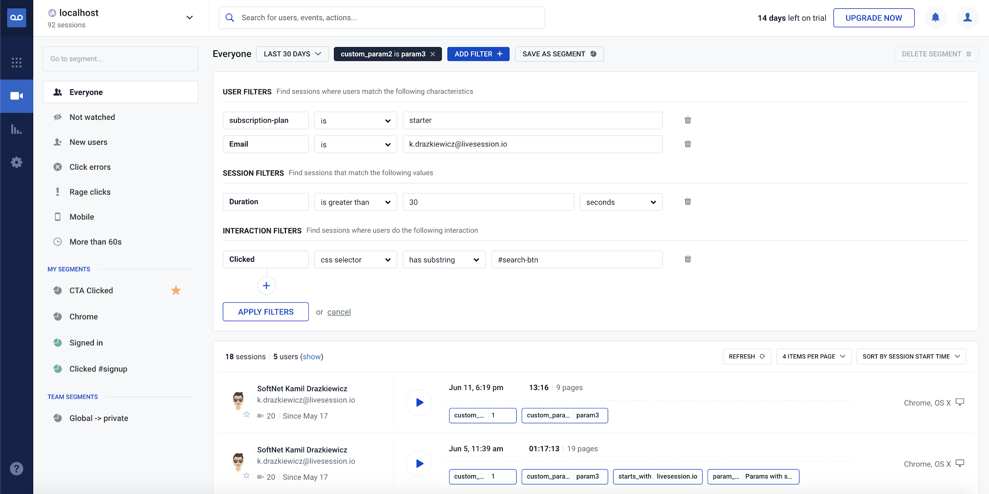Screen dimensions: 989x494
Task: Click the session recordings icon in sidebar
Action: (16, 96)
